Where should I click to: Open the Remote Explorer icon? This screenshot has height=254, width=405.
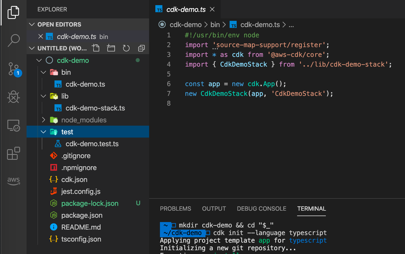(13, 125)
